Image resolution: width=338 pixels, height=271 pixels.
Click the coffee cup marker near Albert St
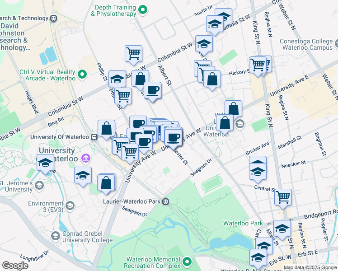(x=152, y=92)
